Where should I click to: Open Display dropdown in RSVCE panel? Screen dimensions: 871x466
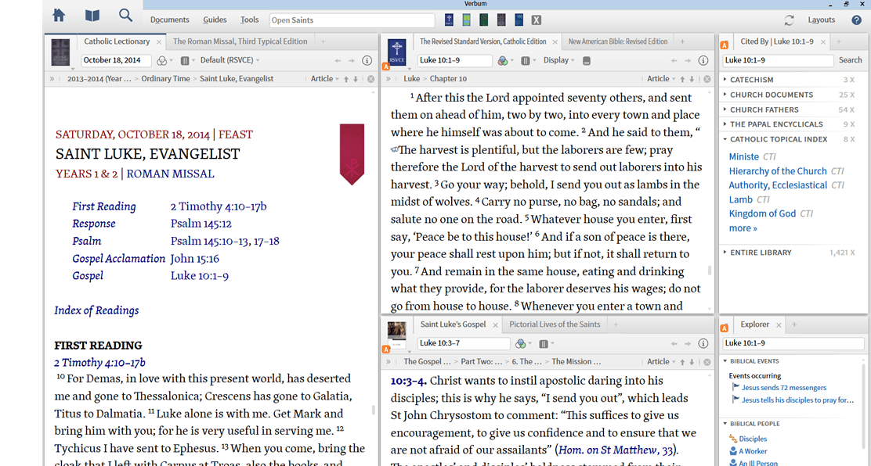click(558, 60)
